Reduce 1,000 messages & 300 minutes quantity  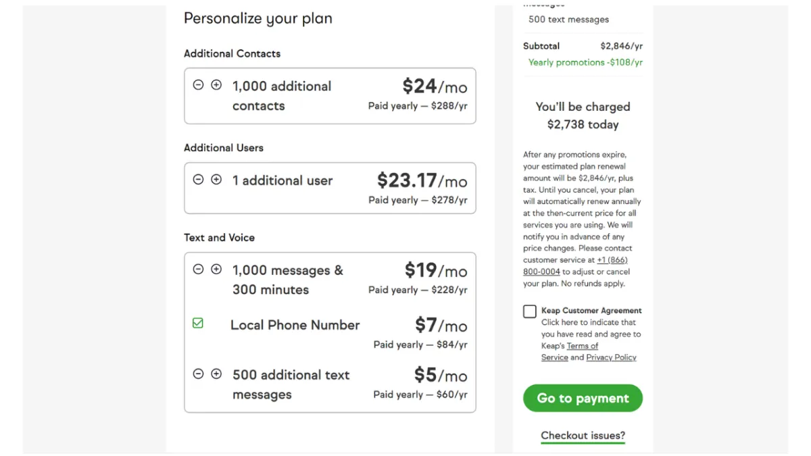pyautogui.click(x=198, y=270)
